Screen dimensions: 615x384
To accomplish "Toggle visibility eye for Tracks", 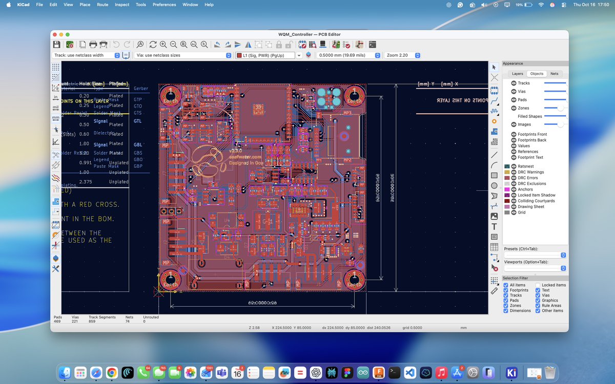I will click(x=514, y=83).
